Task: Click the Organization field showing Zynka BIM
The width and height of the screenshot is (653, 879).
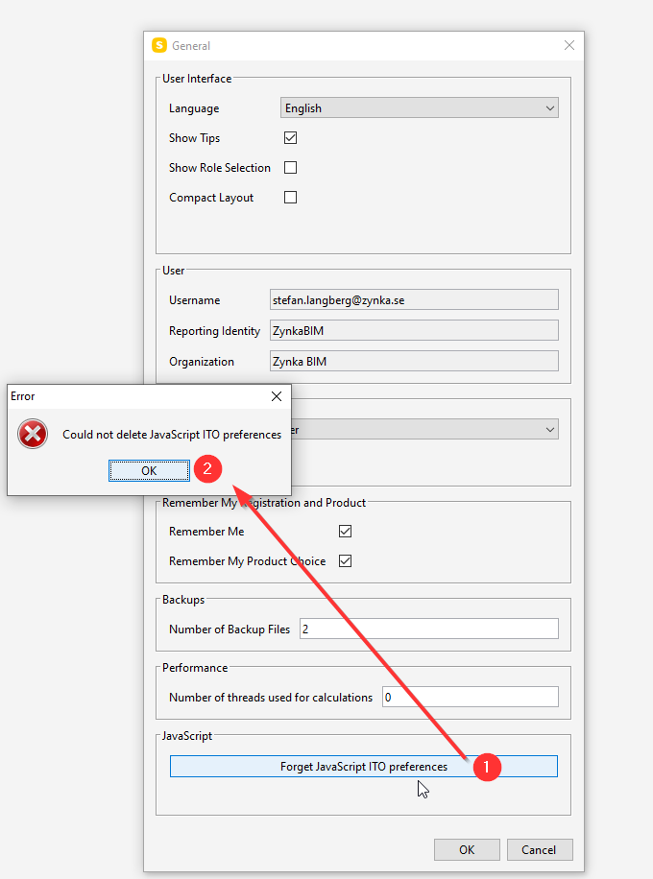Action: point(414,361)
